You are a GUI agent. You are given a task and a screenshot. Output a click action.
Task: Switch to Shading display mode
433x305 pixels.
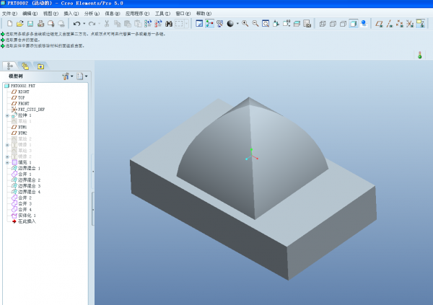tap(354, 24)
